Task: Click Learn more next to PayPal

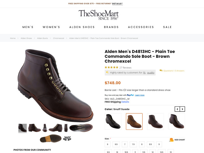Action: (x=140, y=95)
